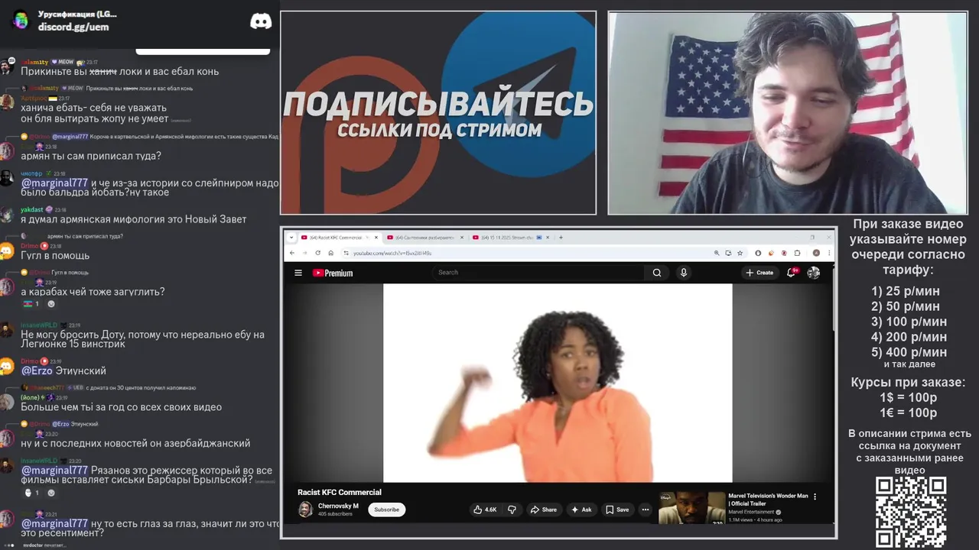Click the Share button under the video
Viewport: 979px width, 550px height.
click(x=544, y=510)
